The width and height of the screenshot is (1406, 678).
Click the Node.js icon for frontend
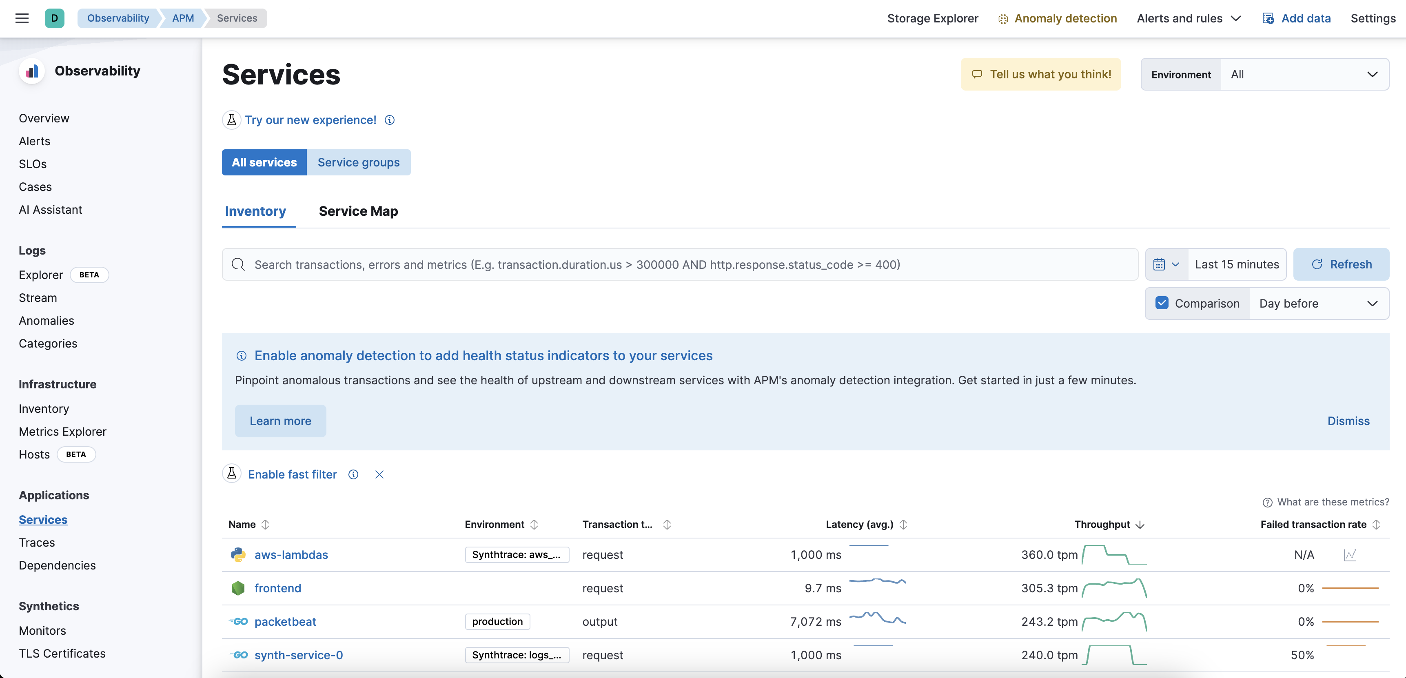pyautogui.click(x=238, y=588)
